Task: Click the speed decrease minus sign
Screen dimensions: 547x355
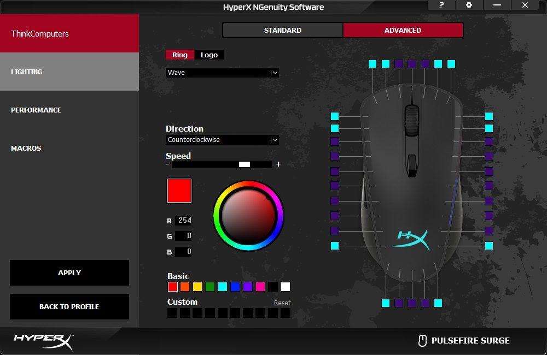Action: pos(168,164)
